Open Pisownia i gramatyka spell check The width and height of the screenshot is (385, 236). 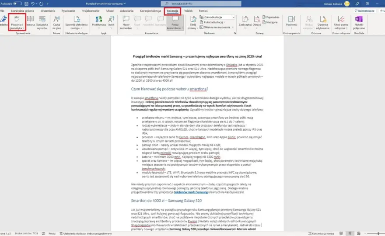17,22
